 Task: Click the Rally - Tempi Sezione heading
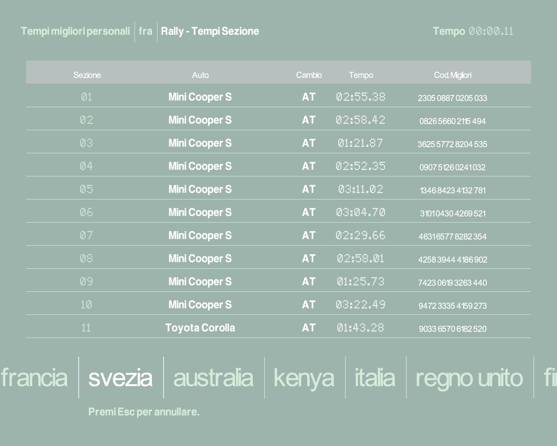point(210,31)
